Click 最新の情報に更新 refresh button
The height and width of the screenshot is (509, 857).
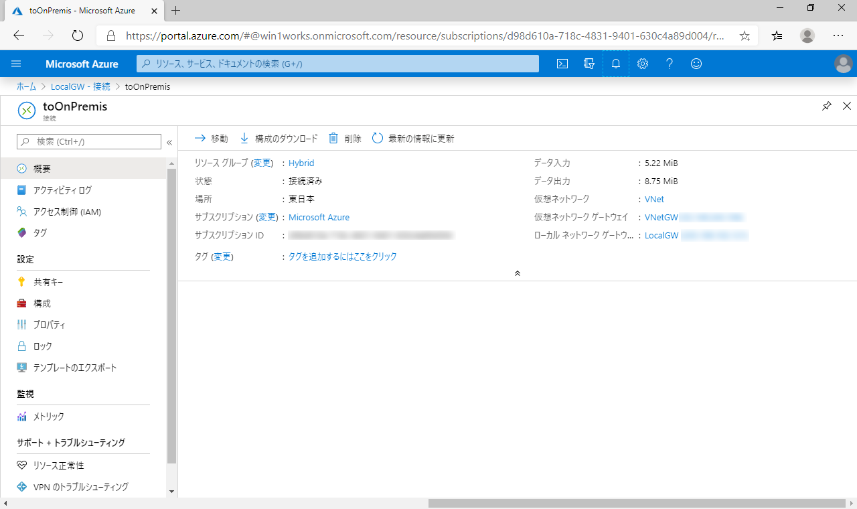413,139
